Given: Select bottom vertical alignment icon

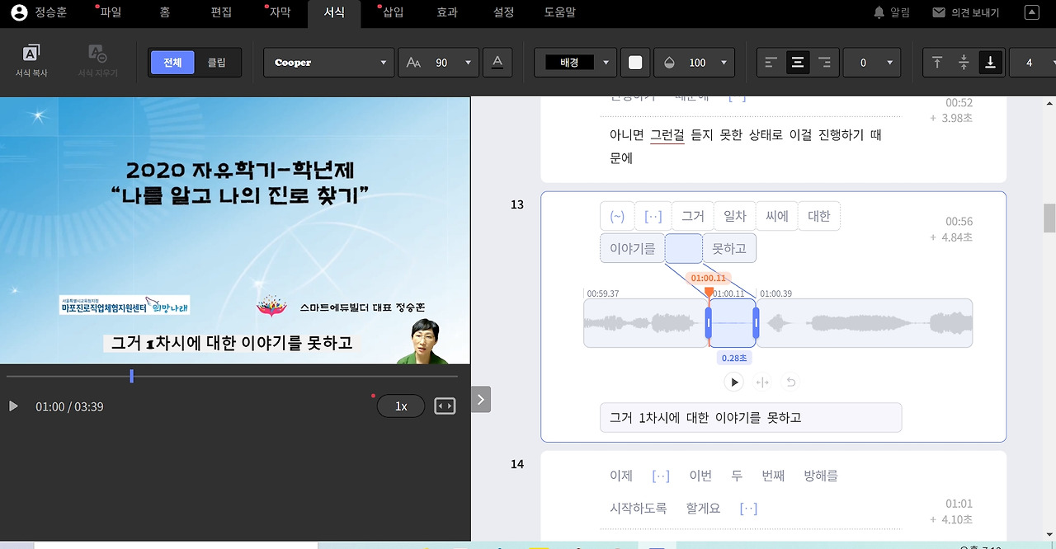Looking at the screenshot, I should [x=989, y=62].
